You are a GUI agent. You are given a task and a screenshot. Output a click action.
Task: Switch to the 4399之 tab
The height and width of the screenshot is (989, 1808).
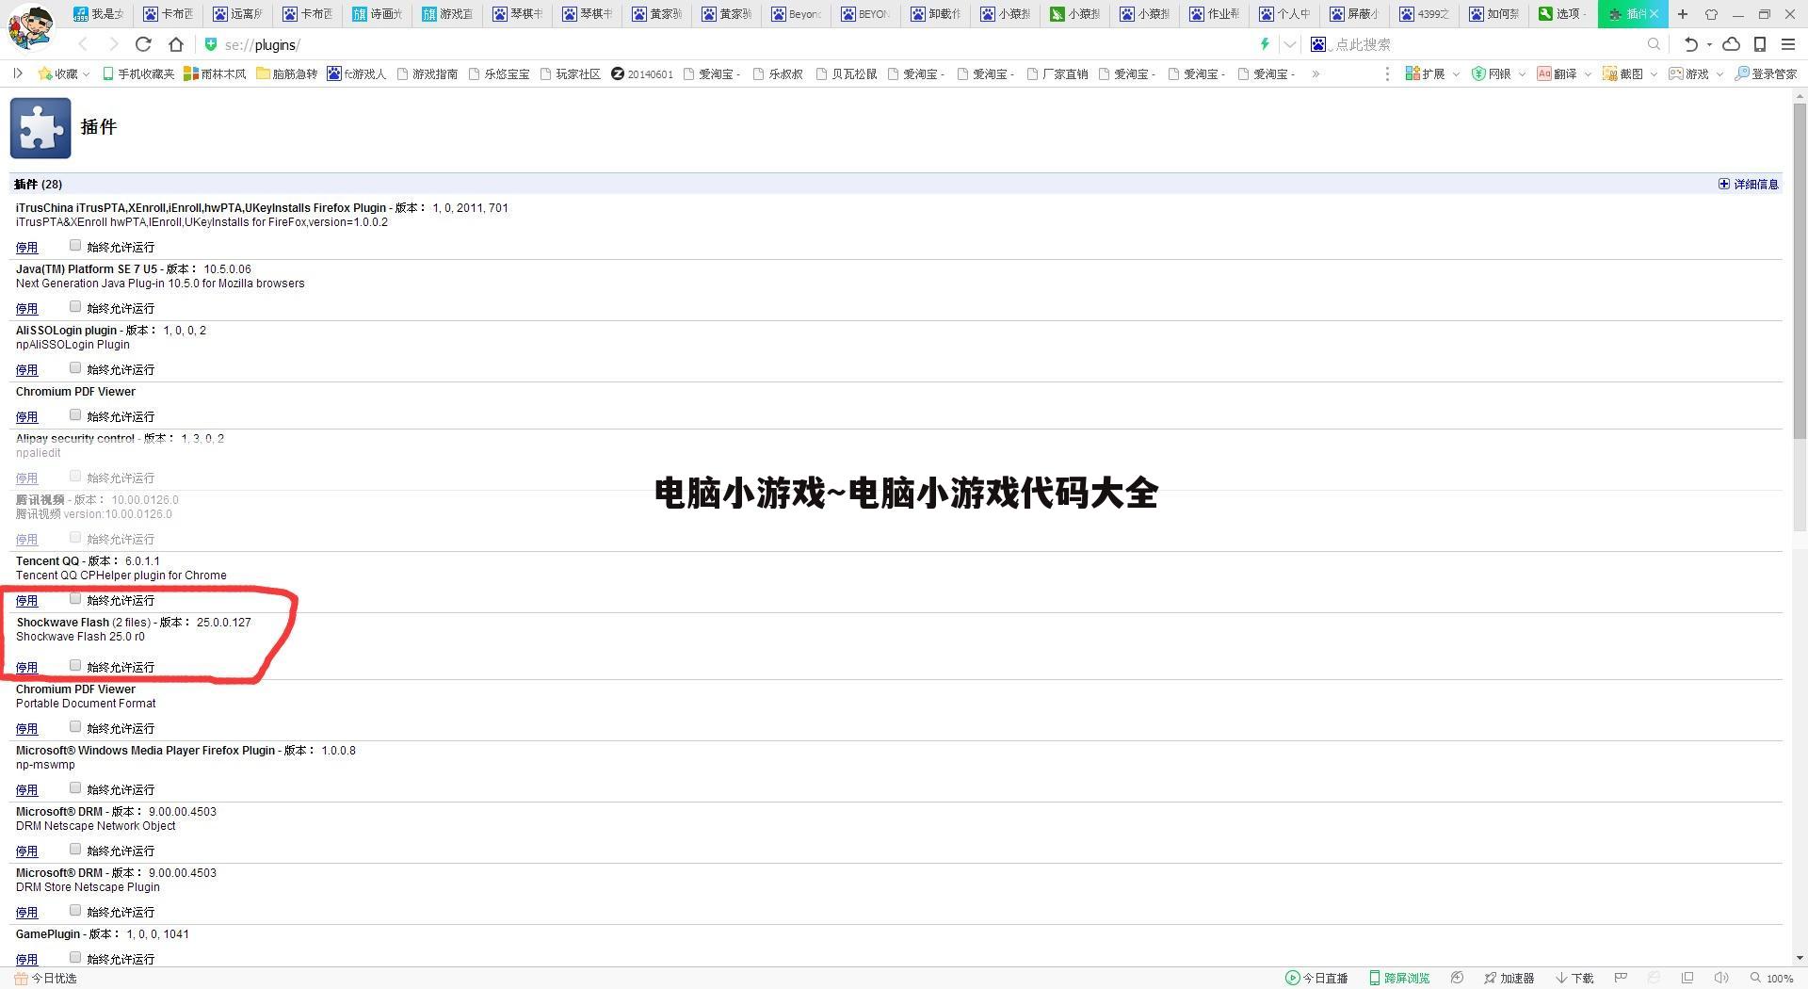click(x=1424, y=14)
